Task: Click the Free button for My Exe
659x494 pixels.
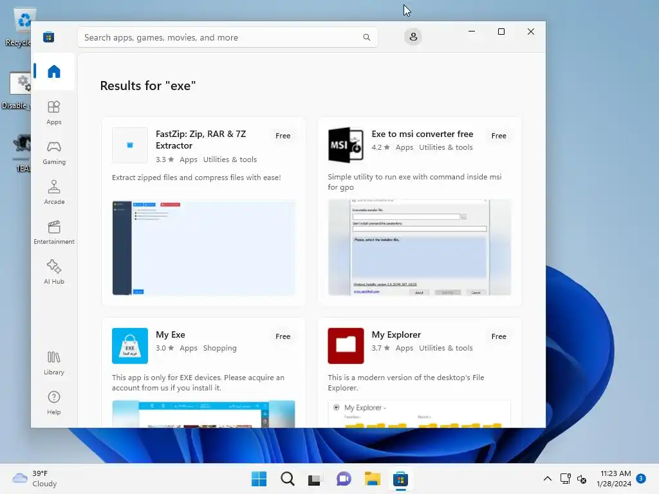Action: pyautogui.click(x=283, y=336)
